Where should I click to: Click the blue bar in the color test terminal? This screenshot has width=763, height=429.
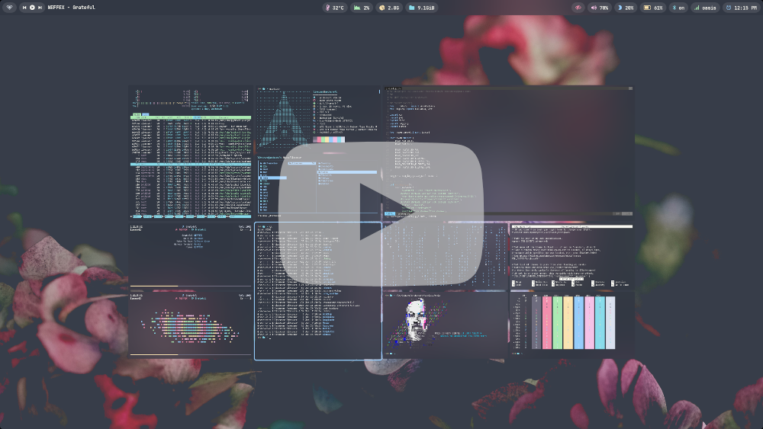578,322
